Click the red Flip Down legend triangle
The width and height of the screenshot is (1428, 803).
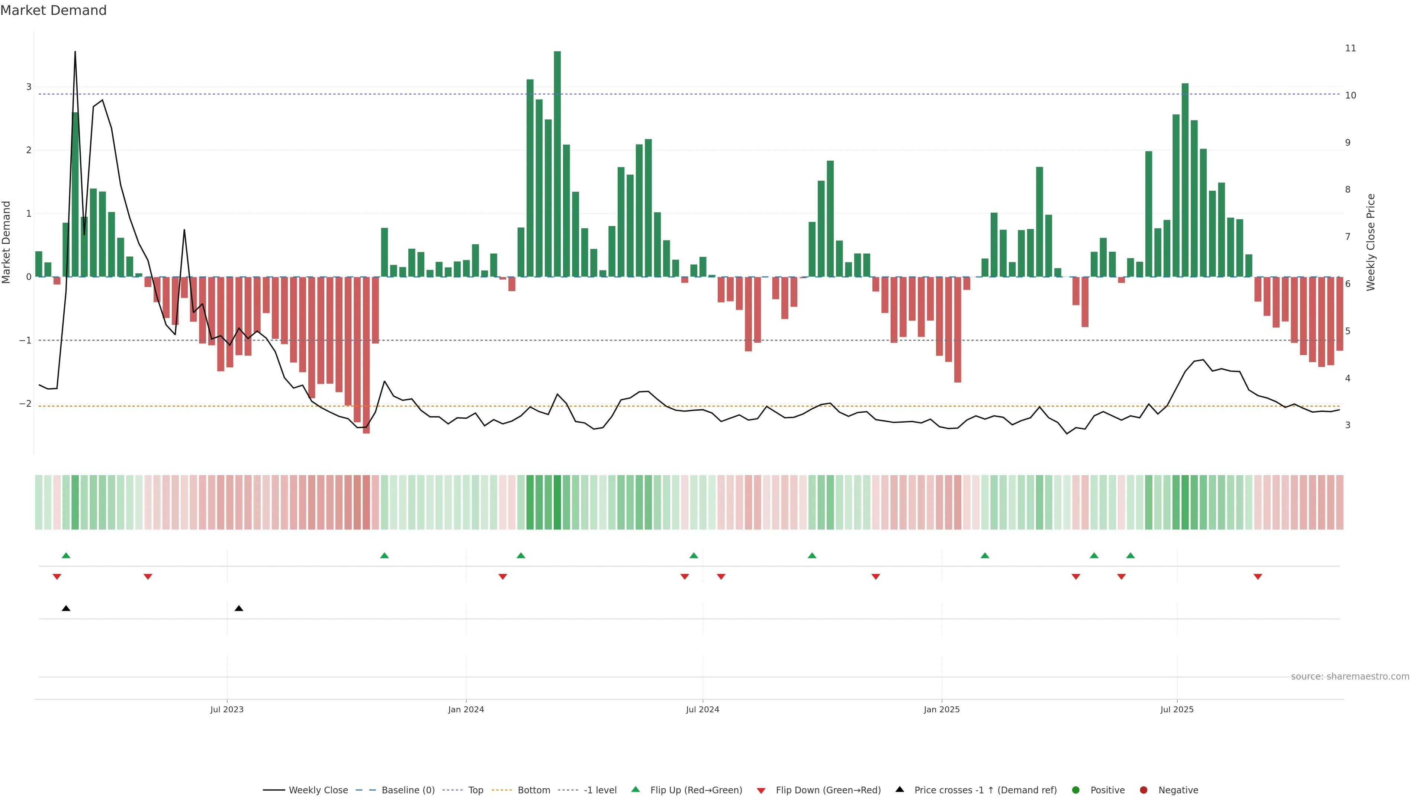pos(761,791)
